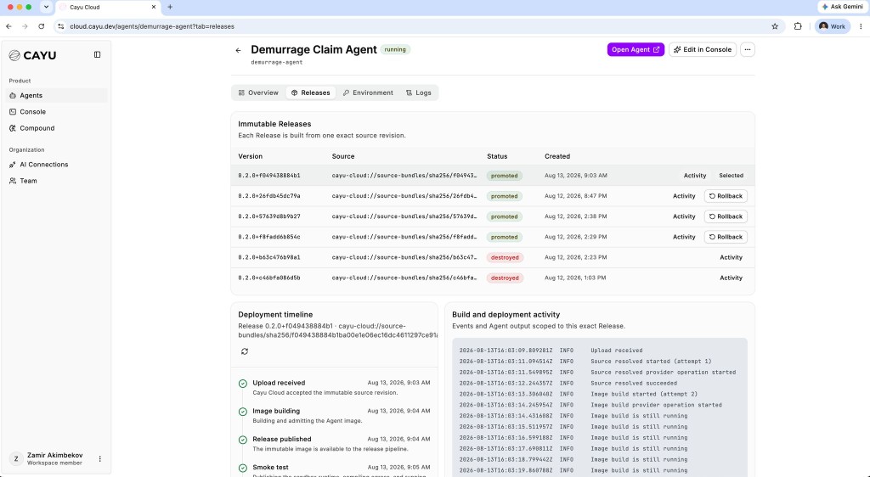
Task: View Activity for release 0.2.0+f8fadd6b854c
Action: tap(684, 237)
